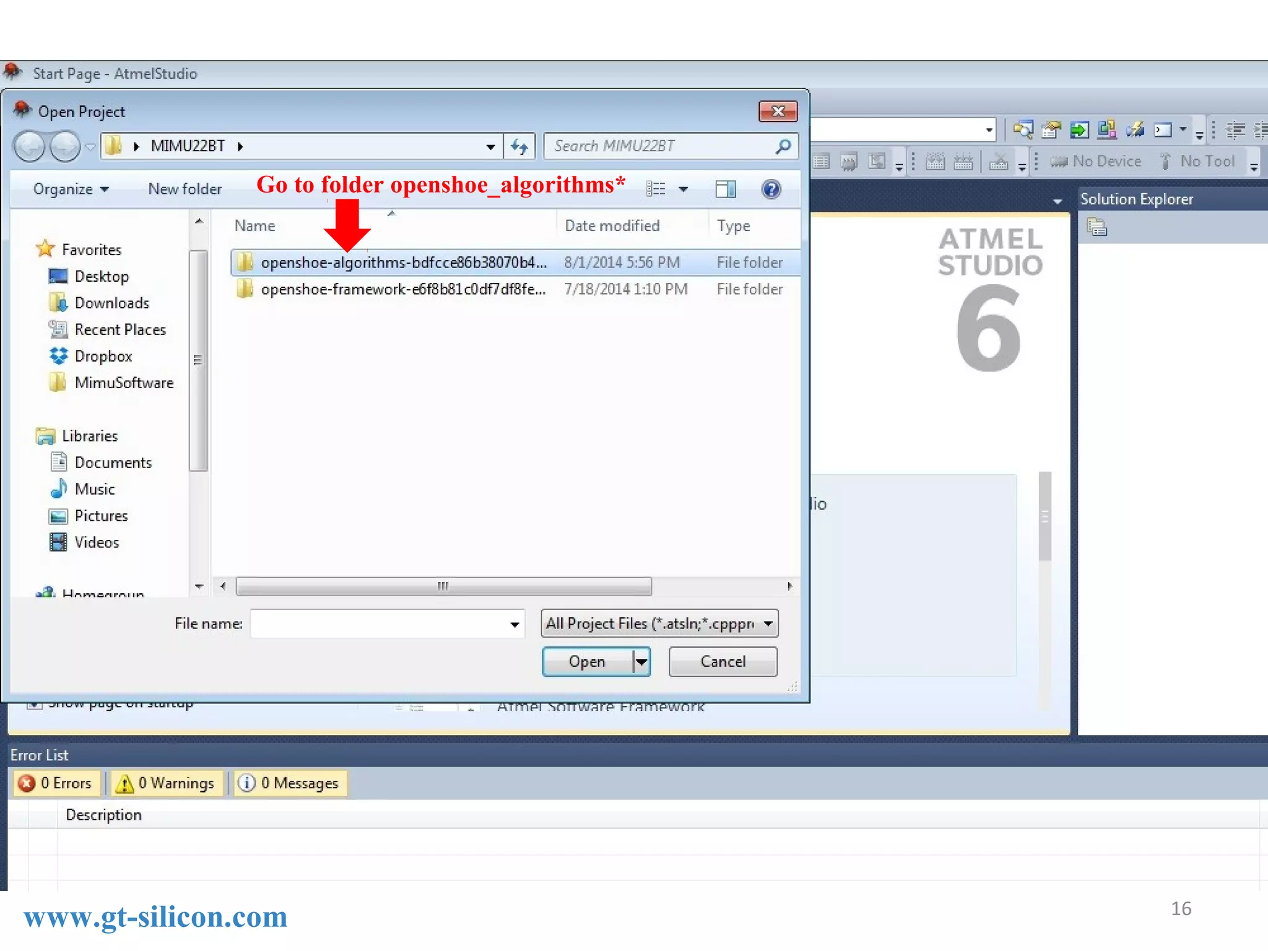Click the Solution Explorer properties icon

[x=1096, y=227]
